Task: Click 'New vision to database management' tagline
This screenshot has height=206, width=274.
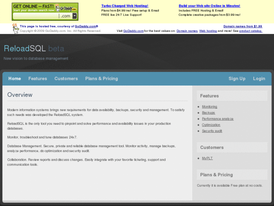Action: click(x=36, y=58)
